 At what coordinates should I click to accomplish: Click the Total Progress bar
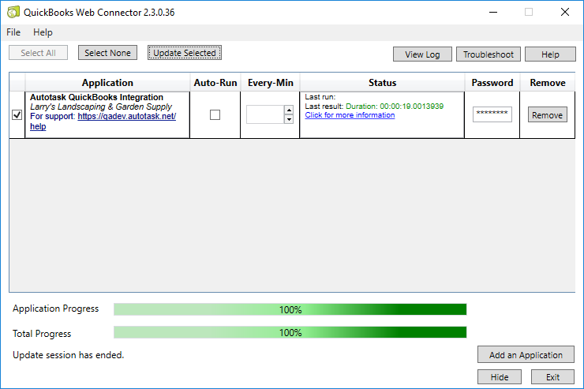290,332
